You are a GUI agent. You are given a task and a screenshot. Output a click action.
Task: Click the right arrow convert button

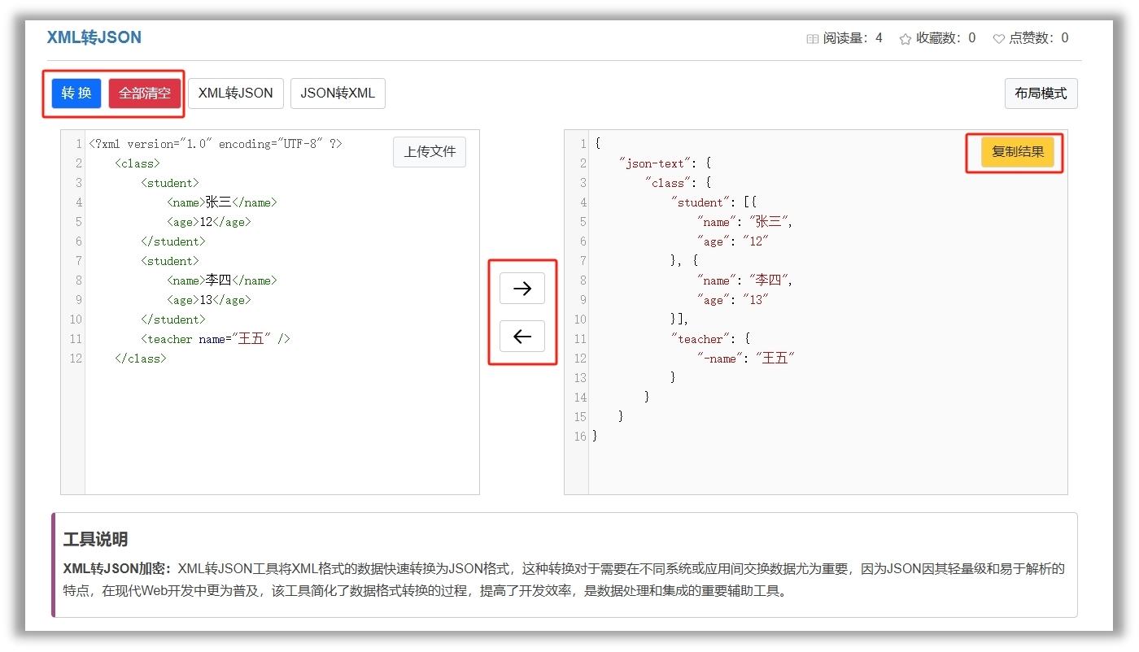pos(522,288)
